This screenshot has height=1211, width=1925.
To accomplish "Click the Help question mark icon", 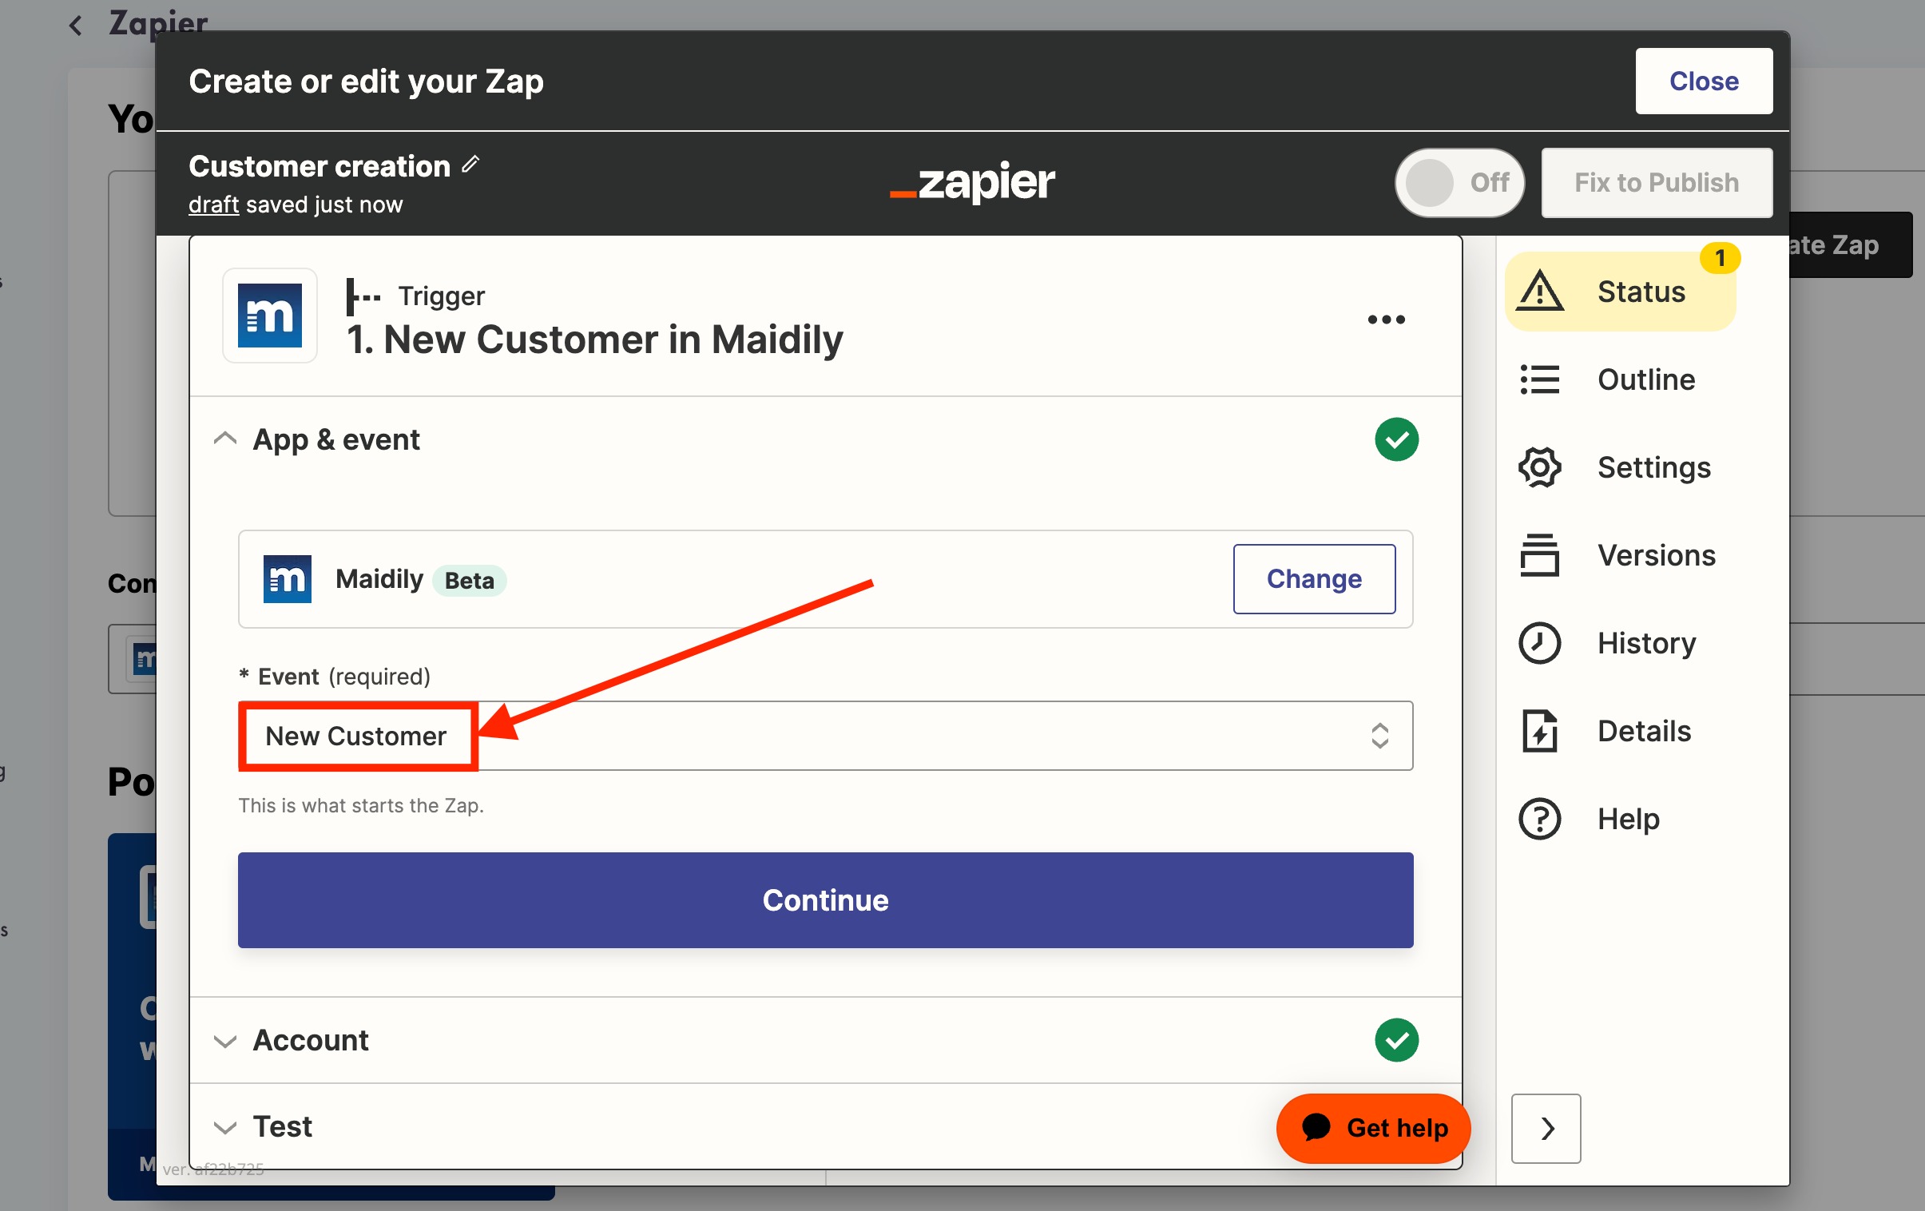I will point(1540,819).
